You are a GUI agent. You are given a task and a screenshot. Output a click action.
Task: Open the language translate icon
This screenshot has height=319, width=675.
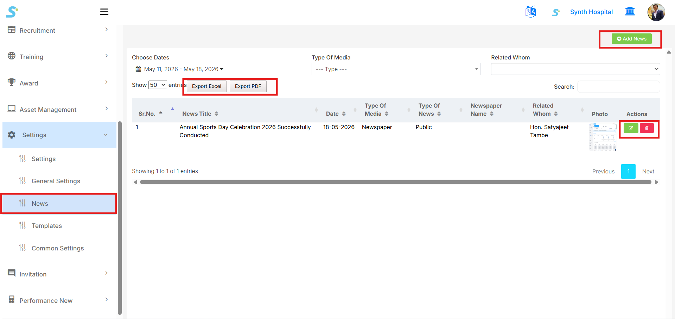(530, 12)
